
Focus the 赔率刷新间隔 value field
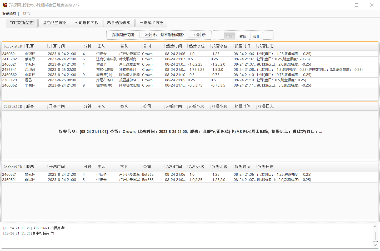tap(192, 35)
